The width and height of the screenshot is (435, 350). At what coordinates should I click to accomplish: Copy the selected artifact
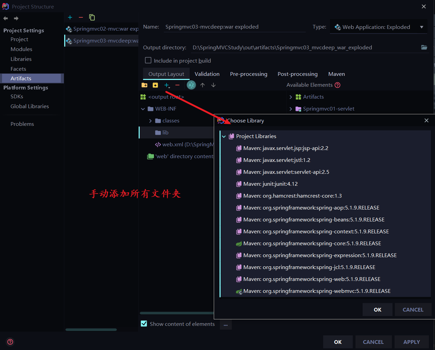92,17
